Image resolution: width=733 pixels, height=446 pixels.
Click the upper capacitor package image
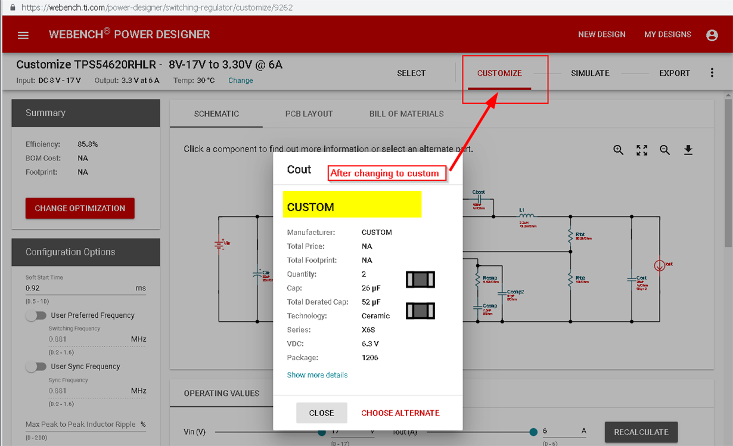point(420,280)
